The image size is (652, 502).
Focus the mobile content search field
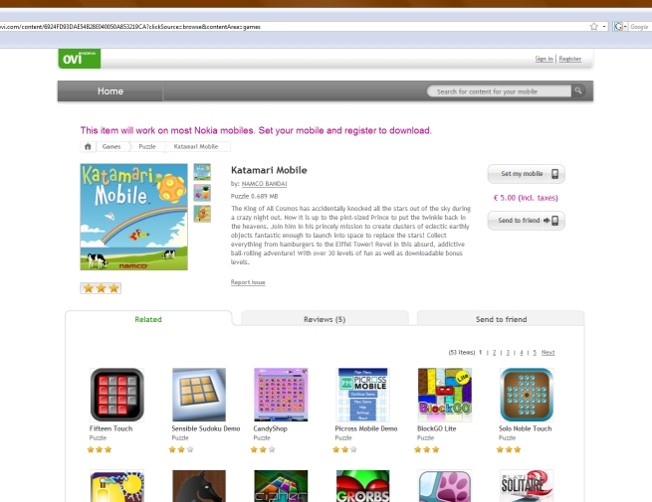(499, 90)
